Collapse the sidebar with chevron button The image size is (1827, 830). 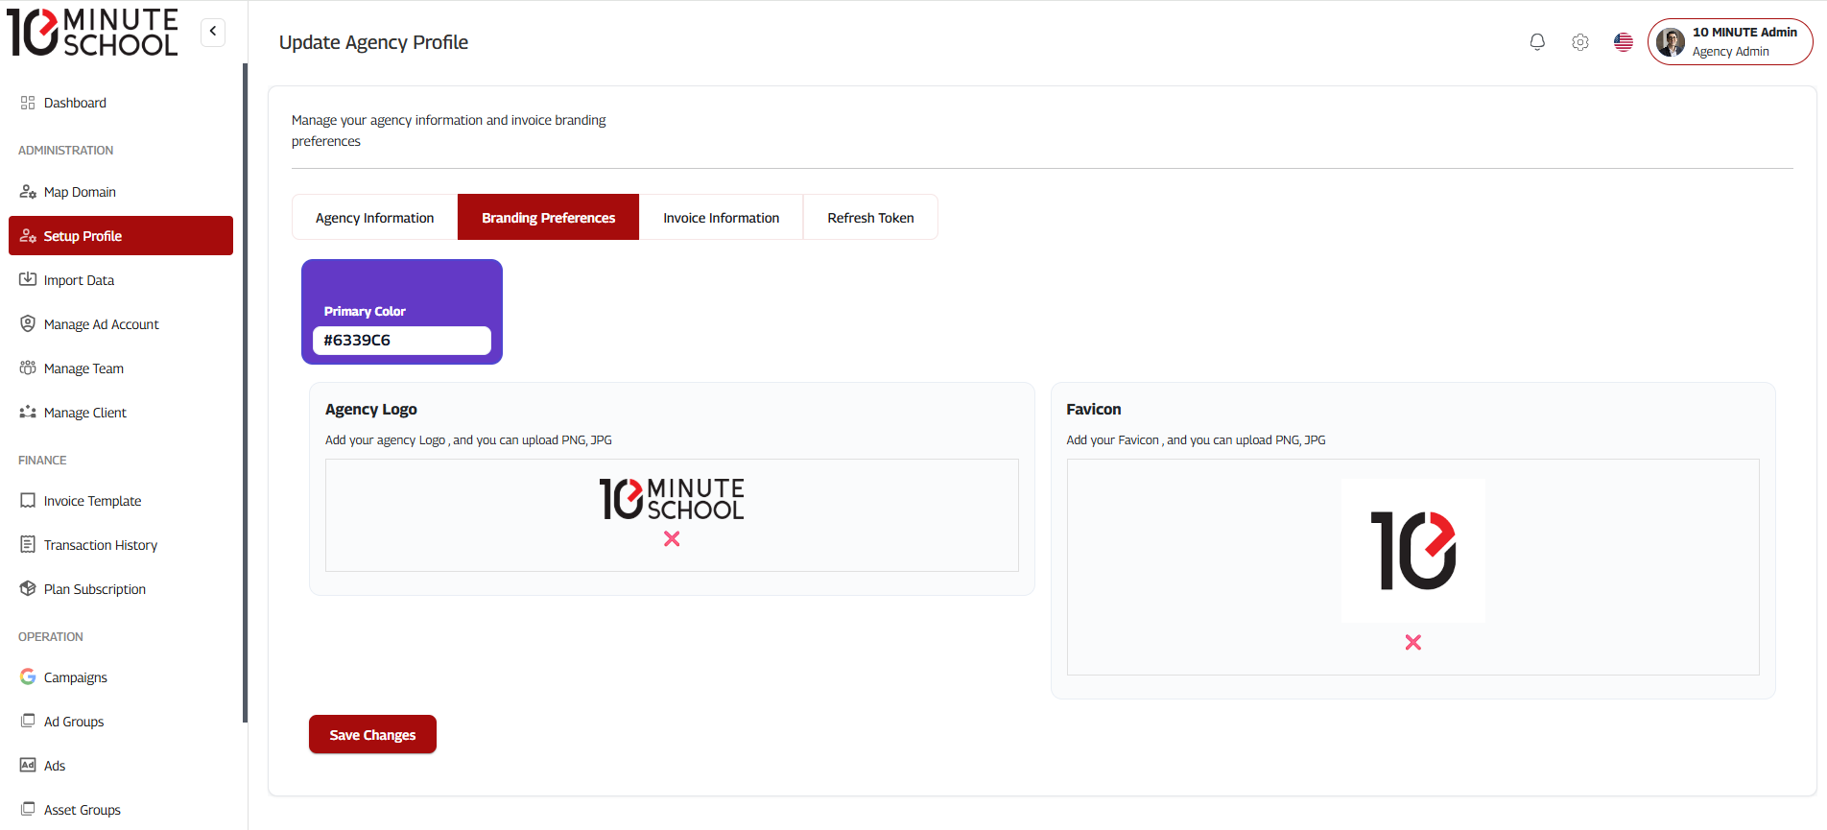tap(213, 32)
